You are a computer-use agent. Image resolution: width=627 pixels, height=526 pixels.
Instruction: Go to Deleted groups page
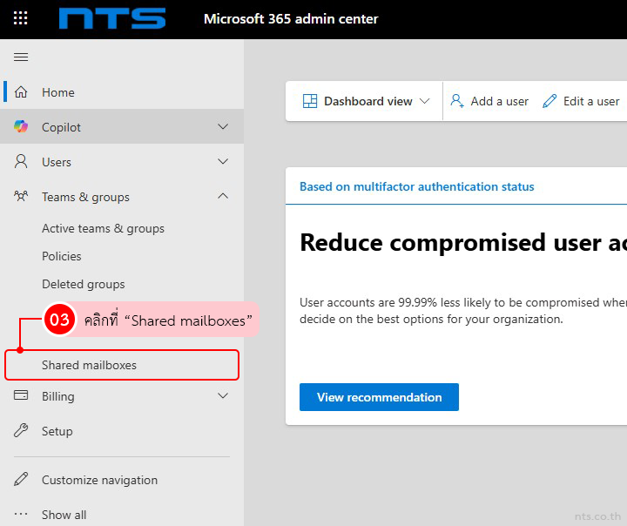pyautogui.click(x=83, y=284)
